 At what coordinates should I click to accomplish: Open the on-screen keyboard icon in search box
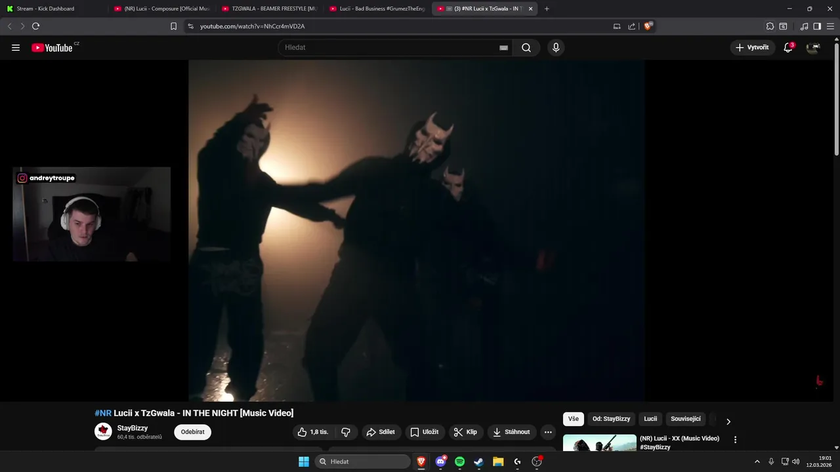(503, 48)
